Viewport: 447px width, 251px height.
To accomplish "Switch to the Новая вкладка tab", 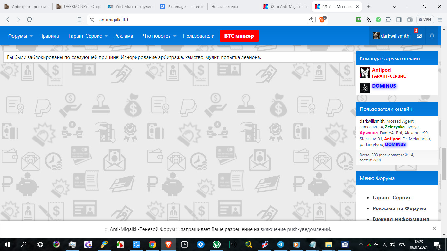I will coord(233,7).
